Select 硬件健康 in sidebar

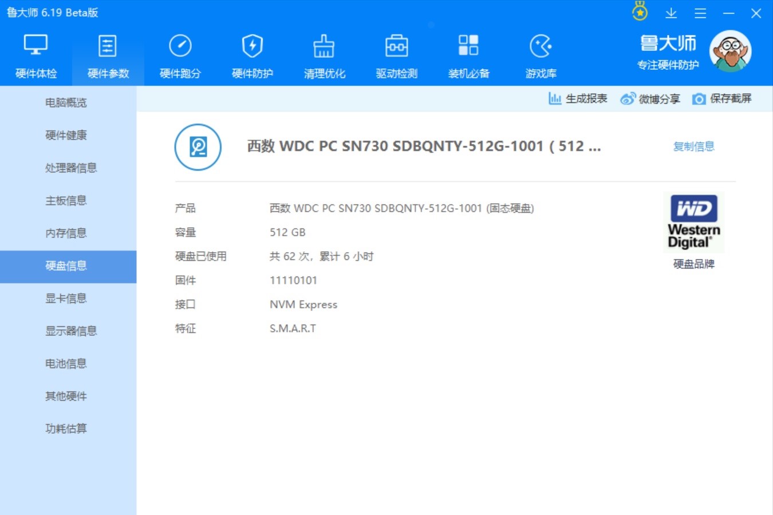[x=68, y=135]
